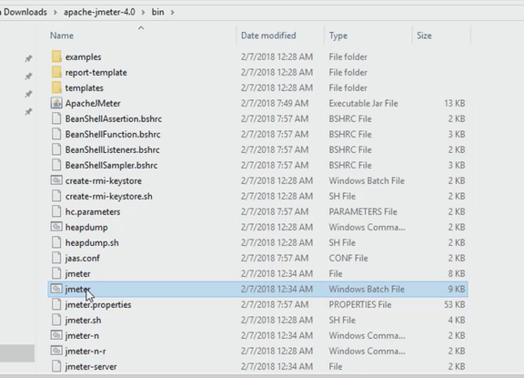This screenshot has width=524, height=378.
Task: Select the jmeter-n command script icon
Action: coord(56,335)
